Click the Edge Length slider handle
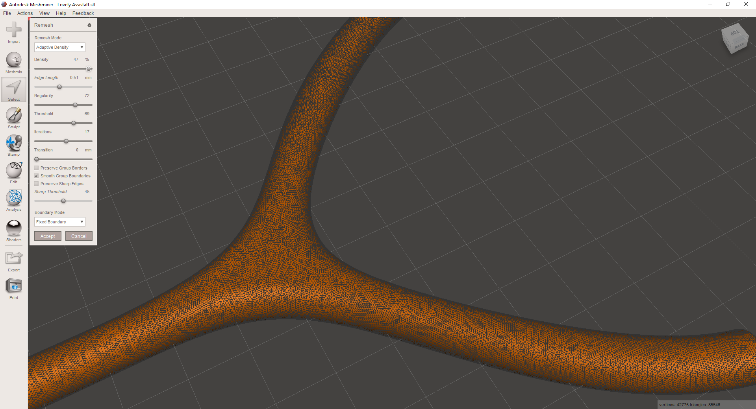The image size is (756, 409). (59, 87)
